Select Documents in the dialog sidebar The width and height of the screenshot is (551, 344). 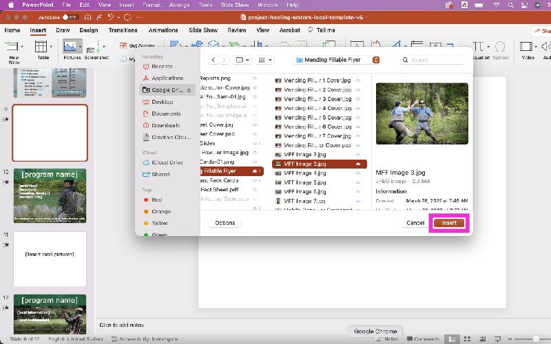pos(166,114)
